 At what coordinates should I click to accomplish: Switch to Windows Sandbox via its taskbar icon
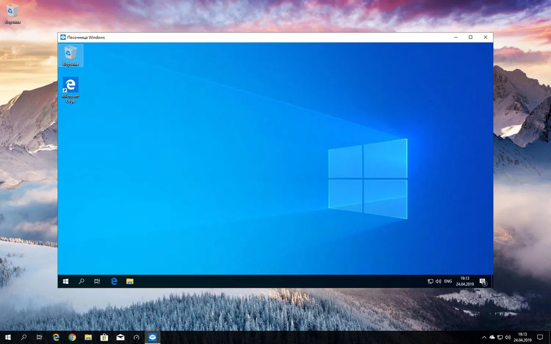(x=152, y=337)
